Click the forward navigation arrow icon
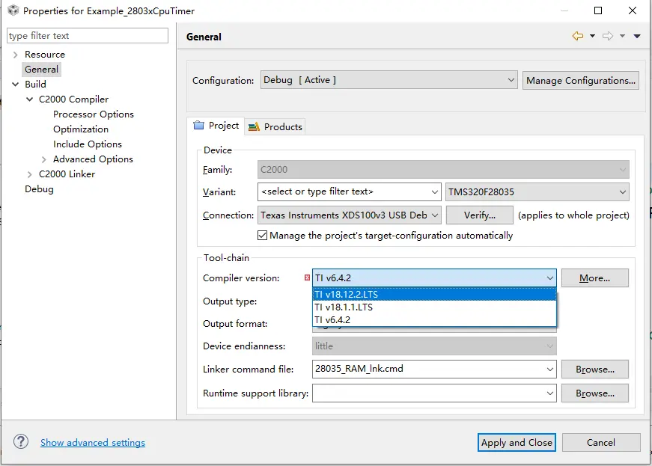 [607, 36]
